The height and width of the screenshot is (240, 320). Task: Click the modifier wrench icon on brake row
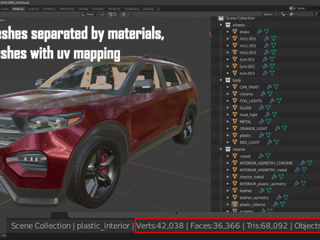[259, 32]
